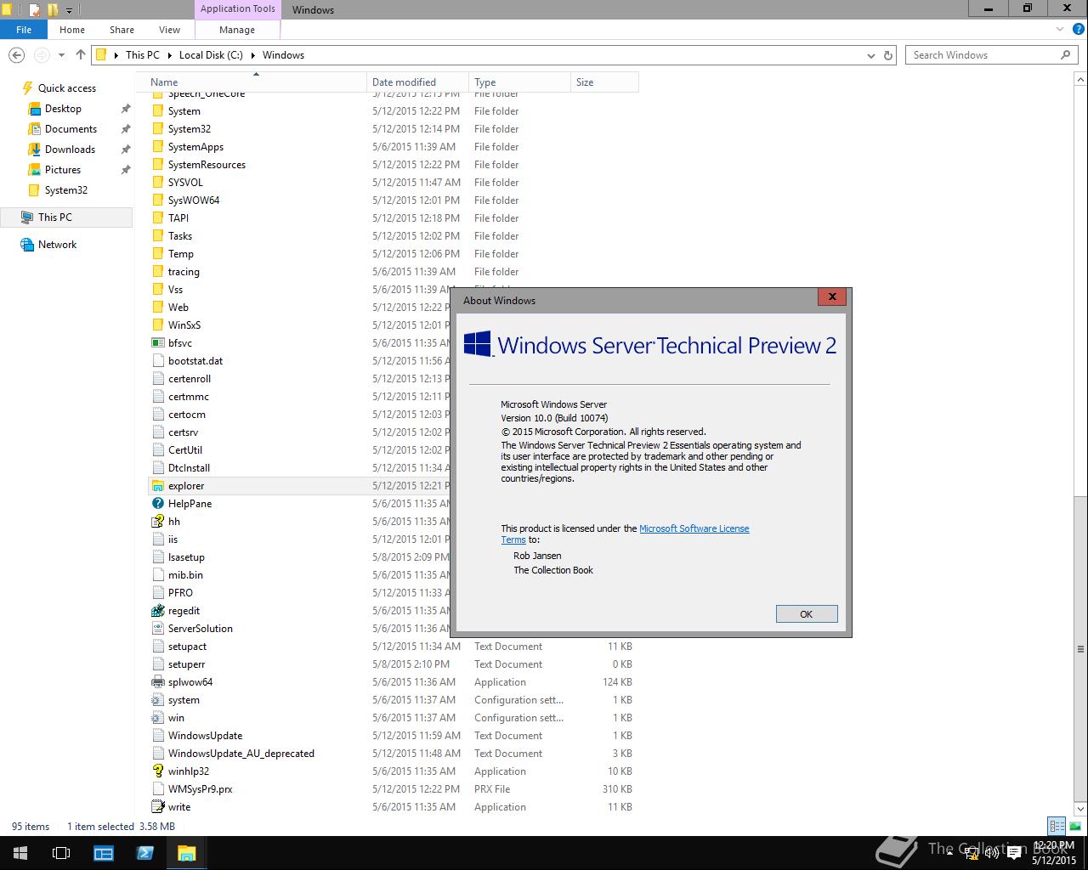This screenshot has width=1088, height=870.
Task: Open Downloads in the navigation pane
Action: tap(70, 150)
